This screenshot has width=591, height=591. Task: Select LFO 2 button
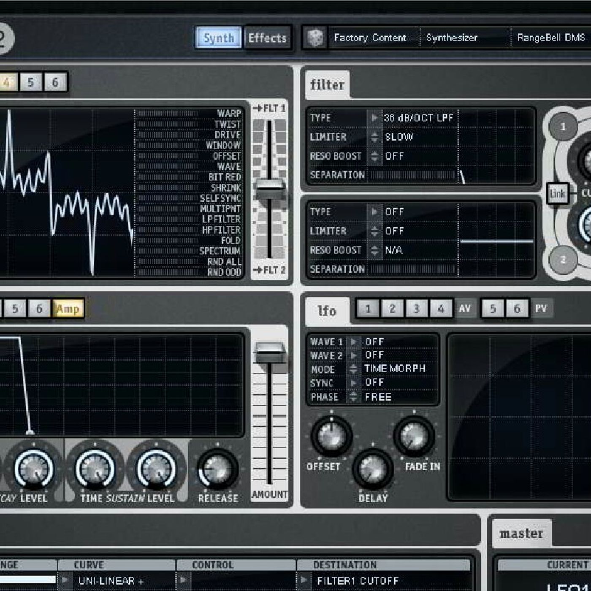pyautogui.click(x=392, y=308)
